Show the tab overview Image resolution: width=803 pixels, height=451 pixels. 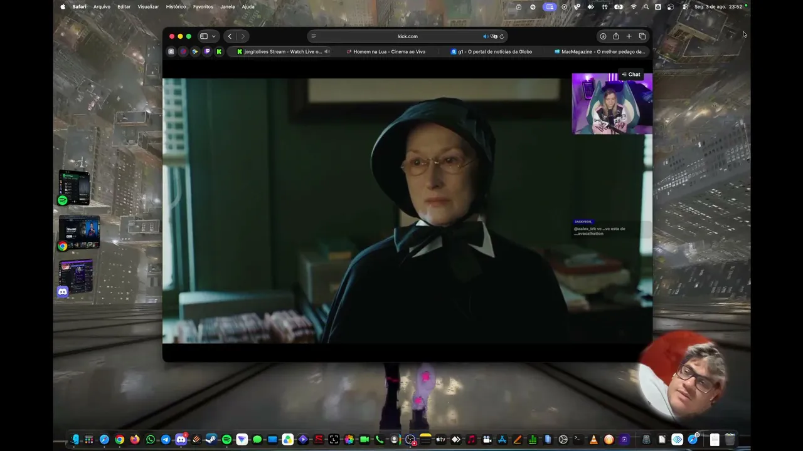(642, 36)
